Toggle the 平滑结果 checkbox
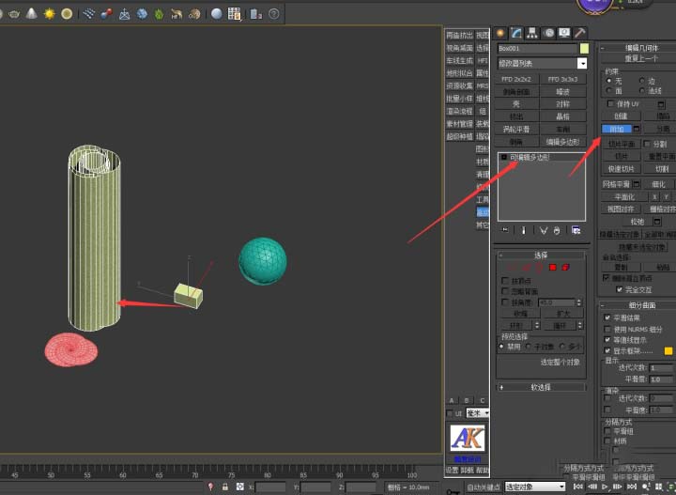Viewport: 676px width, 495px height. tap(607, 317)
